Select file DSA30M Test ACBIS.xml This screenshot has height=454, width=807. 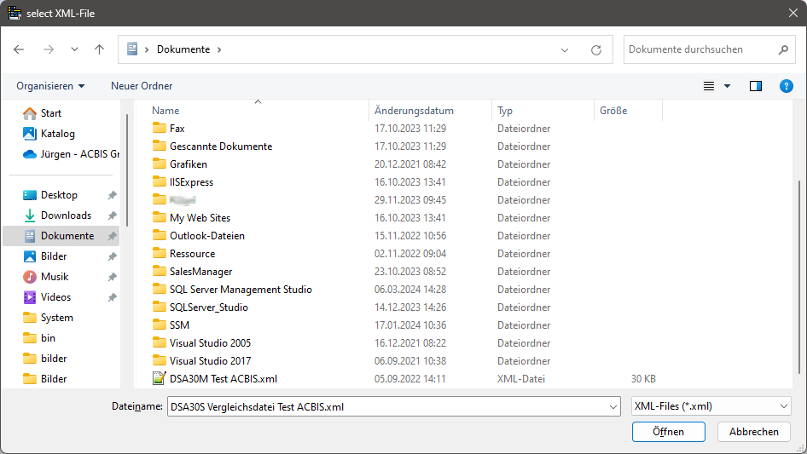[x=224, y=379]
